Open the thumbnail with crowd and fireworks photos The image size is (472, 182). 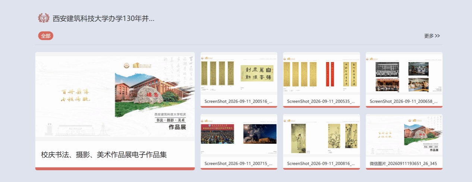click(239, 136)
